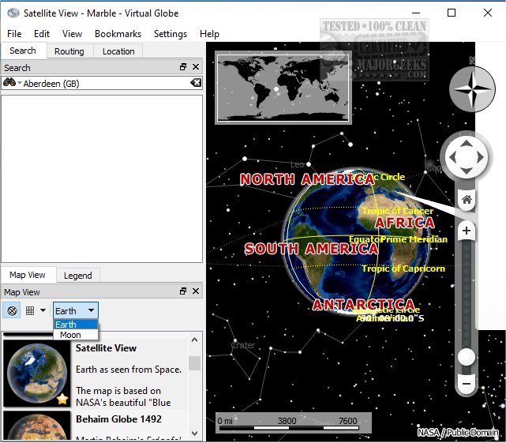Image resolution: width=506 pixels, height=443 pixels.
Task: Open the Earth celestial body combo box
Action: 76,310
